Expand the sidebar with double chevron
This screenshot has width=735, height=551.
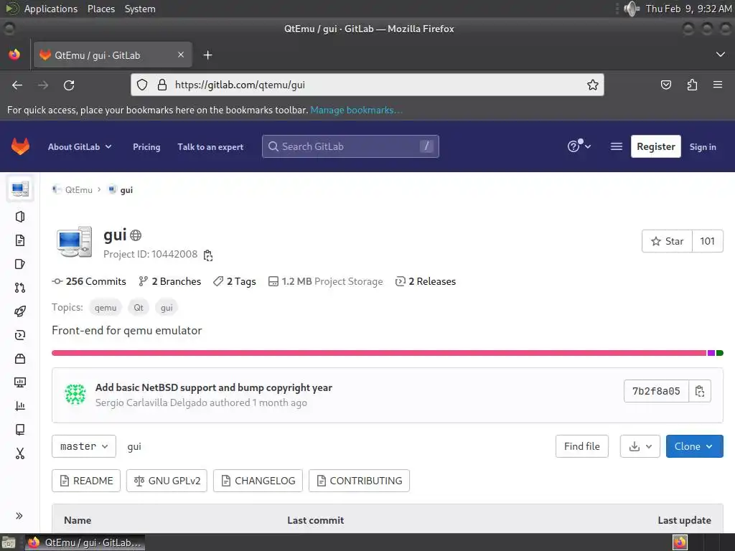[19, 516]
